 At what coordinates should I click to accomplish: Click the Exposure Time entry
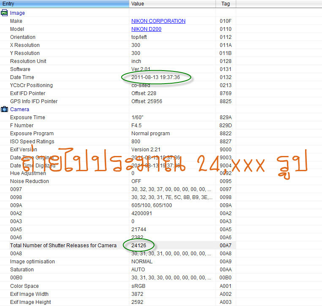27,117
